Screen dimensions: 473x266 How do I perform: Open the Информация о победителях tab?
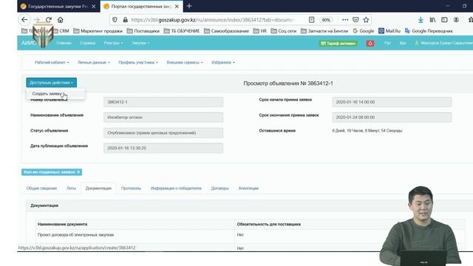[x=176, y=188]
